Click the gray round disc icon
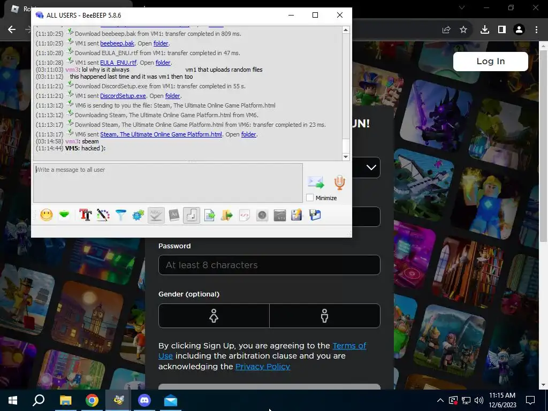548x411 pixels. [262, 215]
